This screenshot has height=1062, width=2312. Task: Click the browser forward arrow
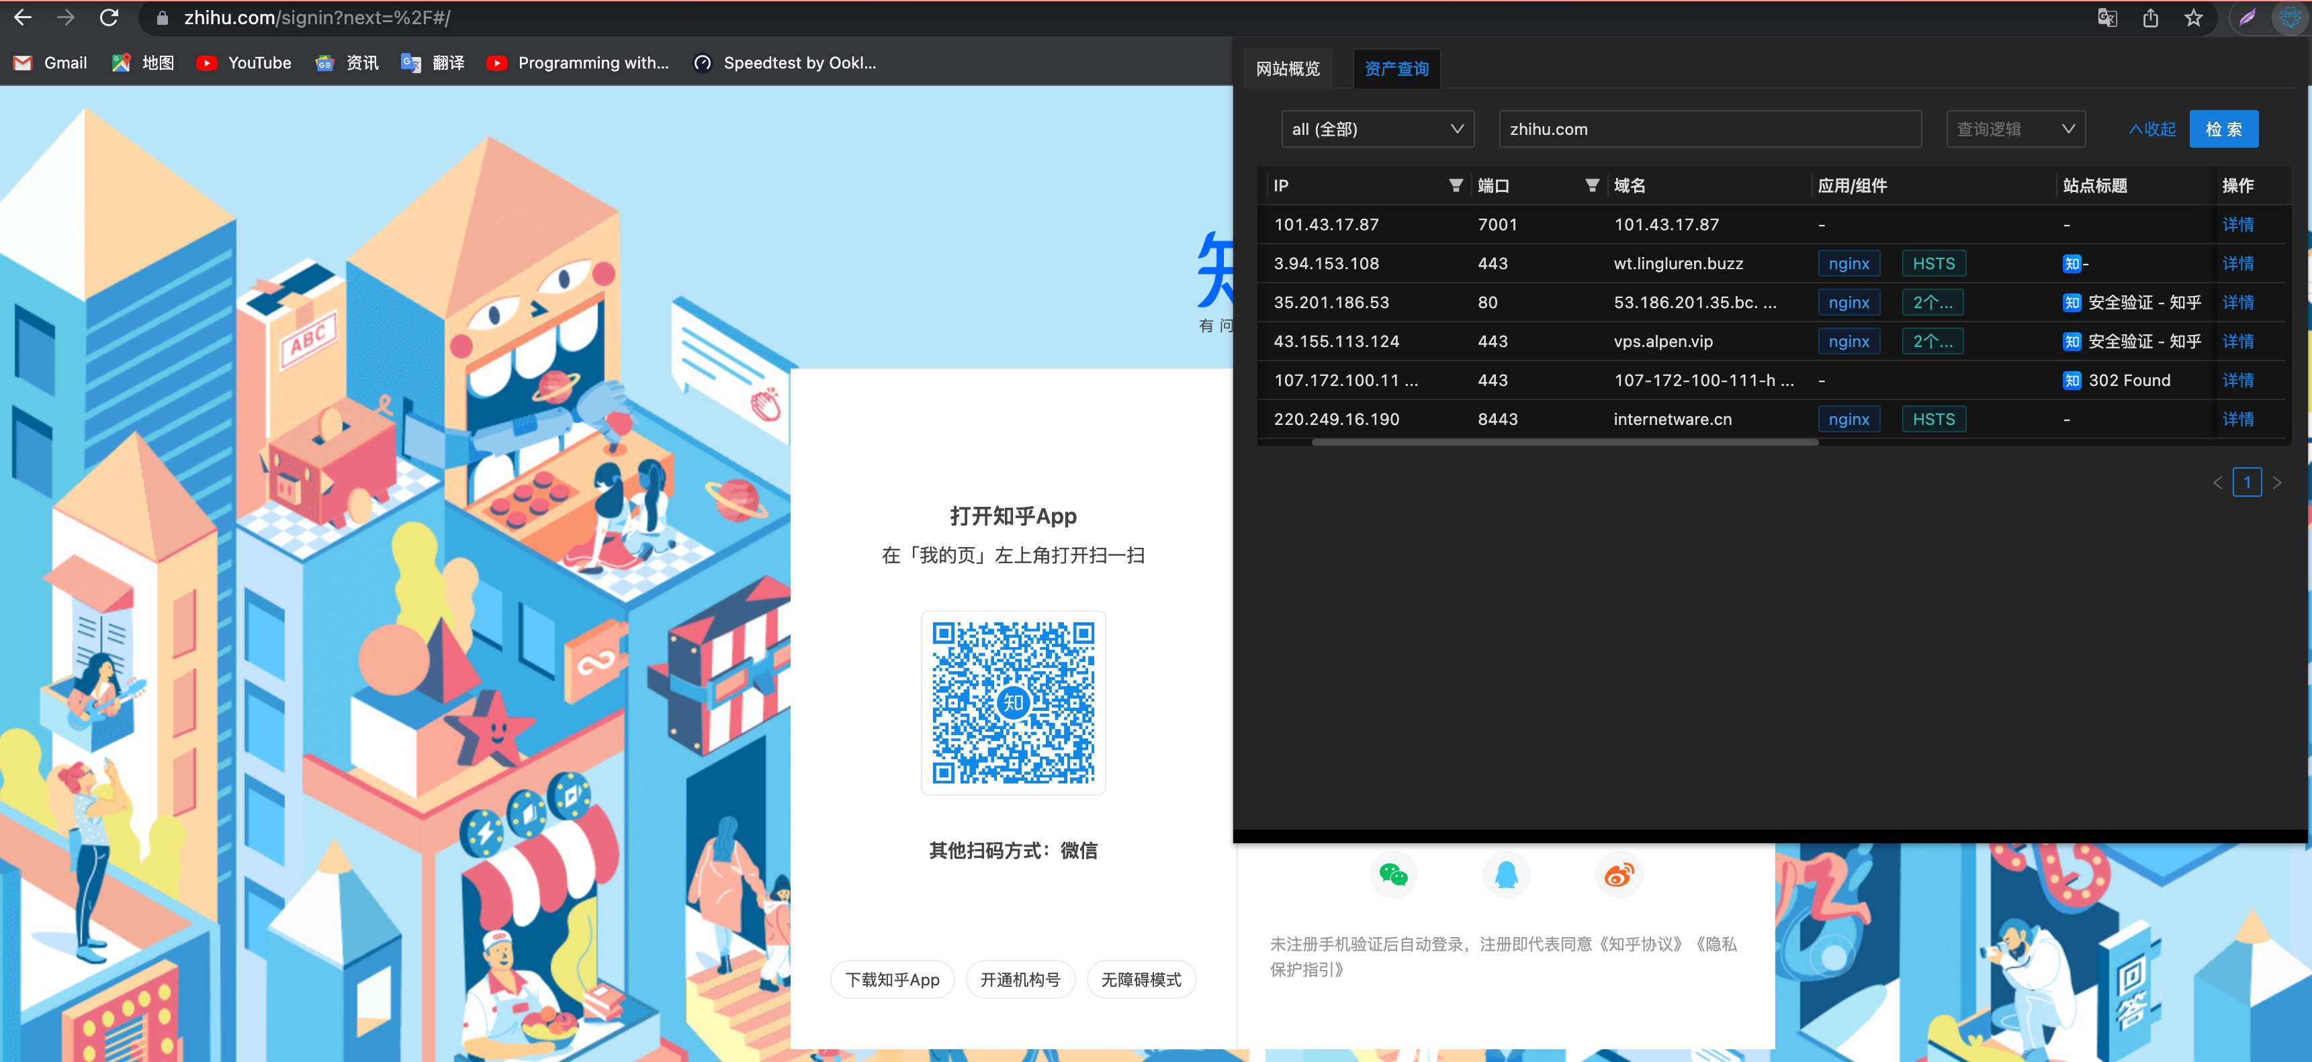pos(66,17)
